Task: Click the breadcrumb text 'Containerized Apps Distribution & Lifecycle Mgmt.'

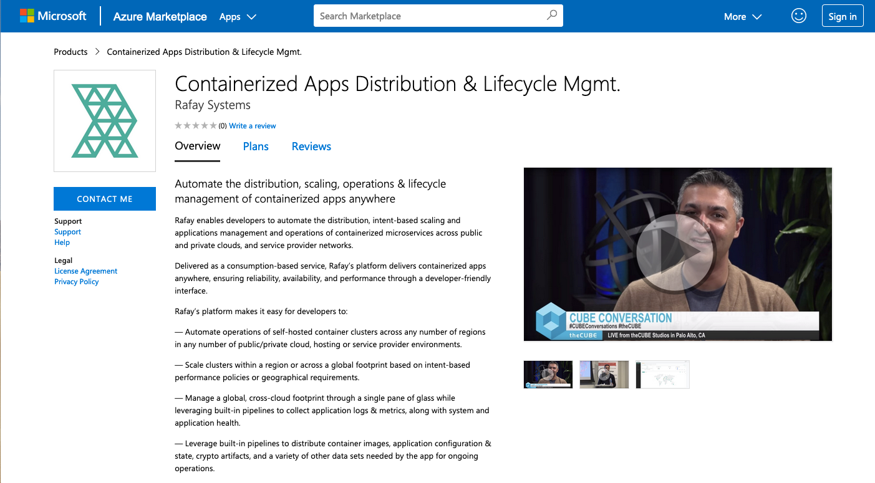Action: [x=205, y=52]
